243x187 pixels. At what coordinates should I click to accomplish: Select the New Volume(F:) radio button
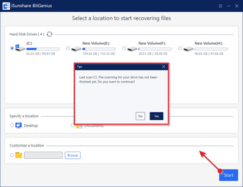124,48
